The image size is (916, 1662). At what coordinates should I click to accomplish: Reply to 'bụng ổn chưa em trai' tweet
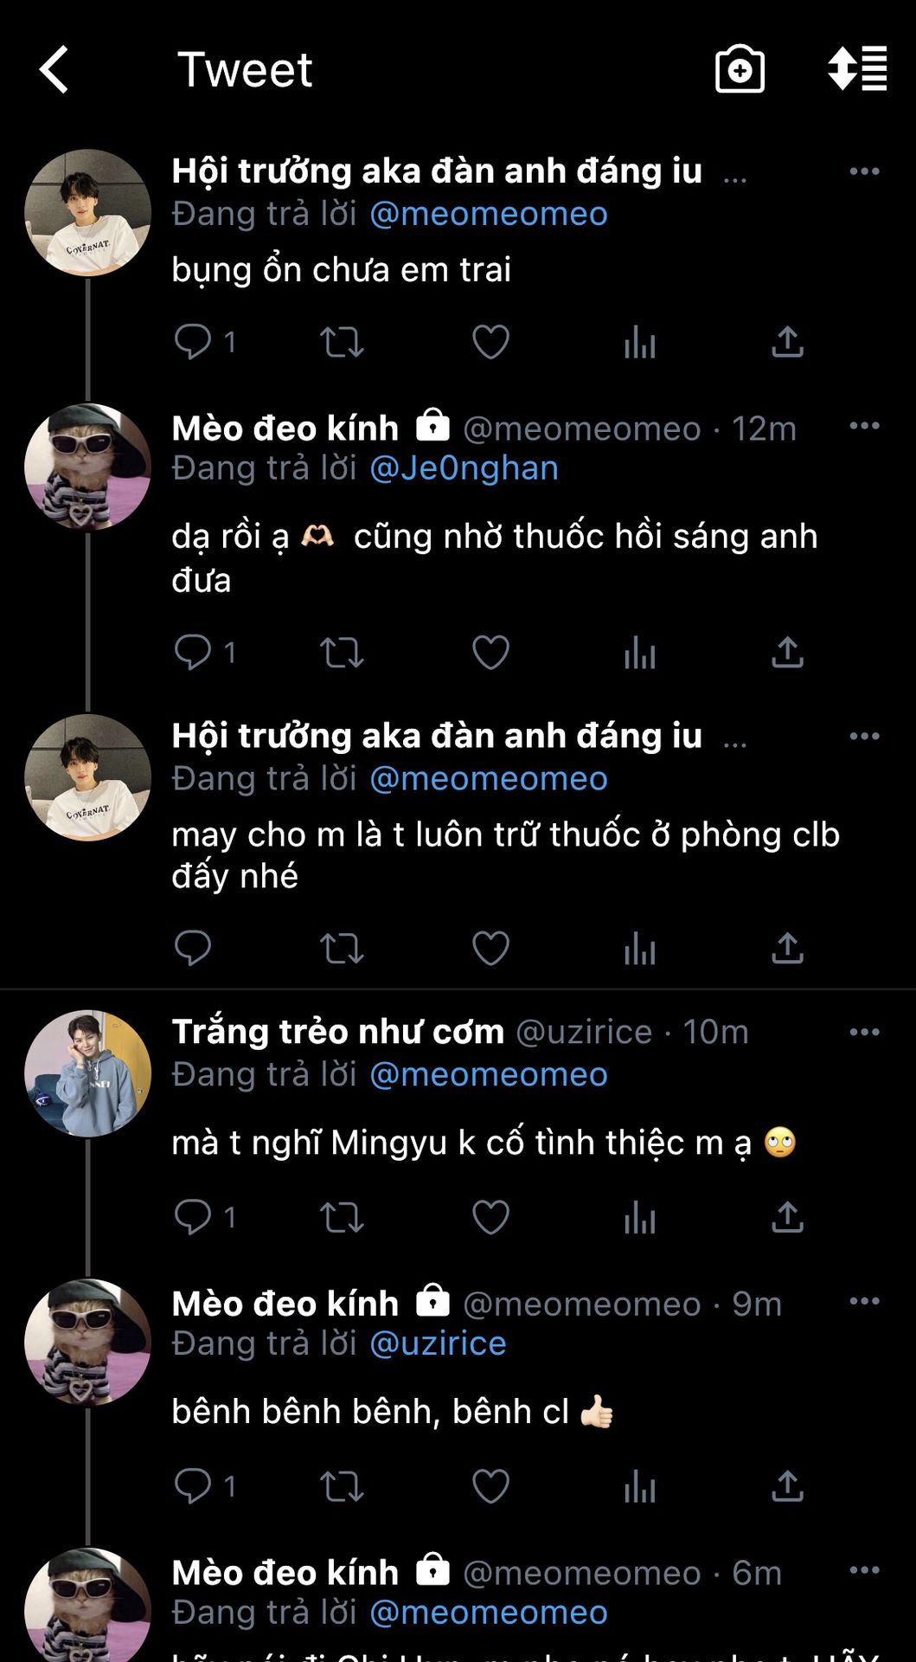click(x=193, y=342)
